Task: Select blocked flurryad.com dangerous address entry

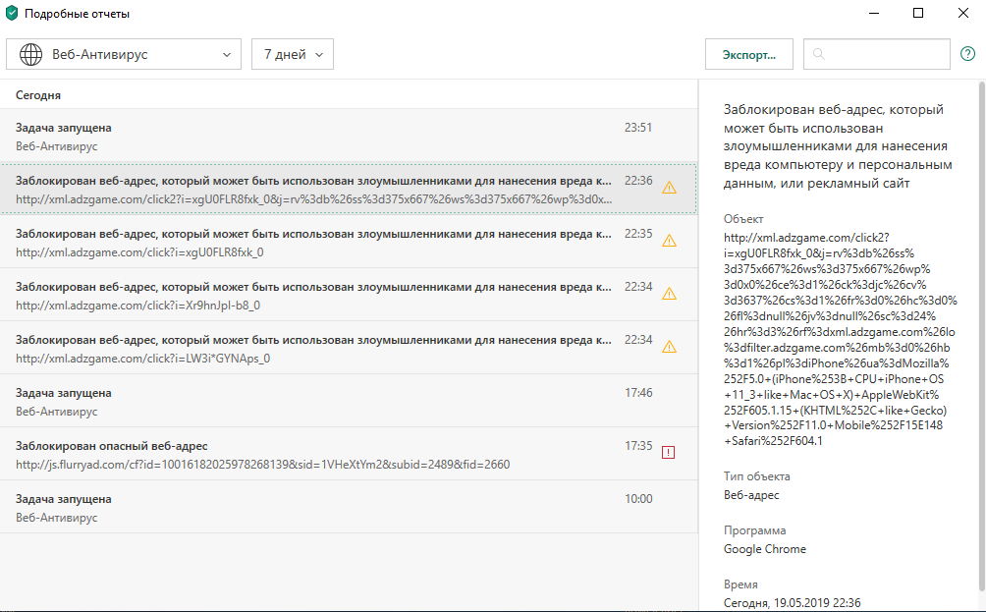Action: coord(314,454)
